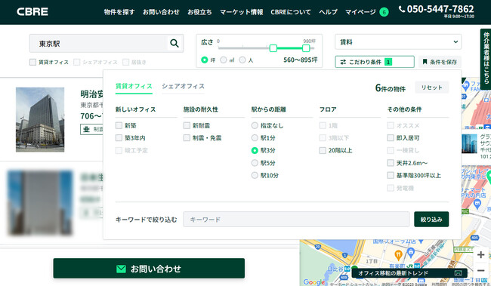Viewport: 491px width, 286px height.
Task: Click the envelope icon on お問い合わせ button
Action: point(121,269)
